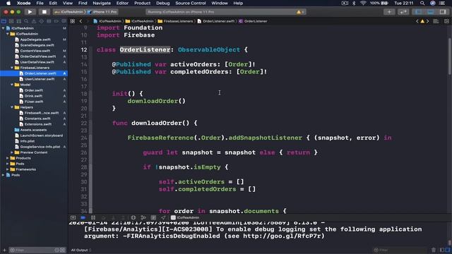Stop the running app with Stop button
Image resolution: width=452 pixels, height=254 pixels.
[x=44, y=12]
